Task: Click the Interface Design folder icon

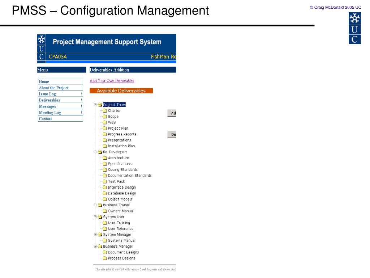Action: (105, 187)
